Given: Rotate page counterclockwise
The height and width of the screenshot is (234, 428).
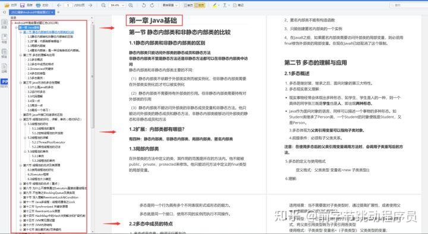Looking at the screenshot, I should 144,5.
